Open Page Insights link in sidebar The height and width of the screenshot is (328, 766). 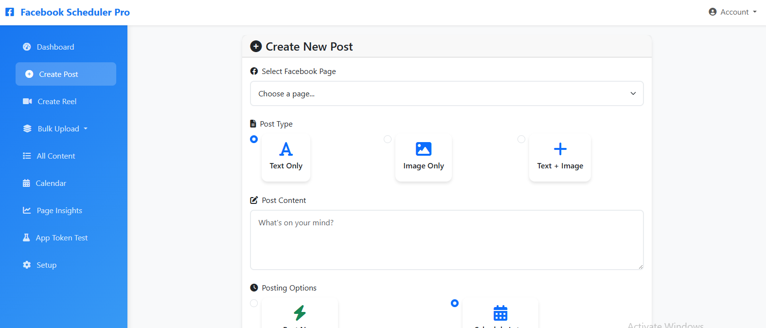coord(66,210)
